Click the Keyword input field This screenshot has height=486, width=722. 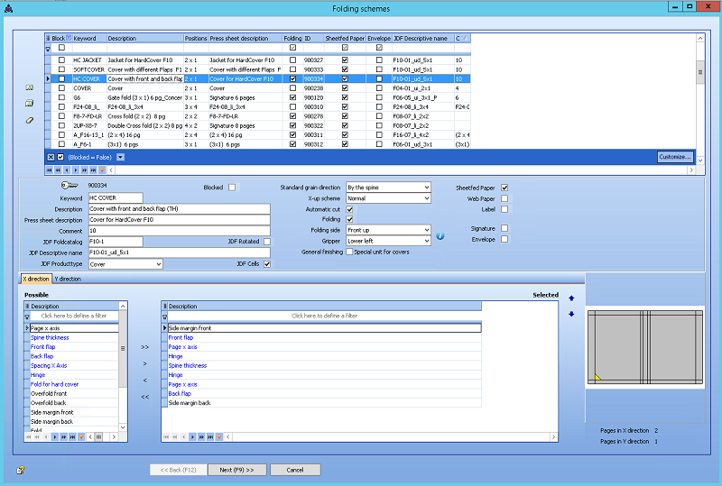point(116,197)
